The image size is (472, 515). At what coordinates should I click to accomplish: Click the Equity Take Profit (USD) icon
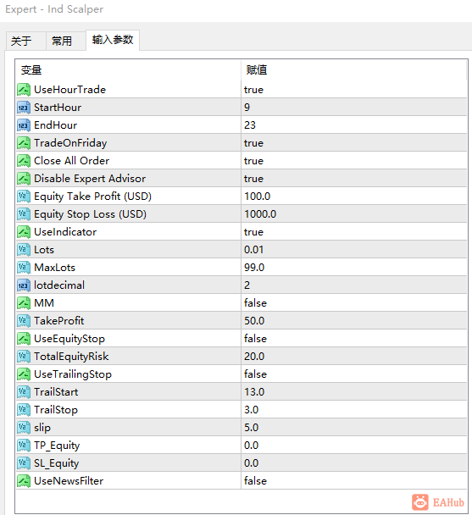24,197
